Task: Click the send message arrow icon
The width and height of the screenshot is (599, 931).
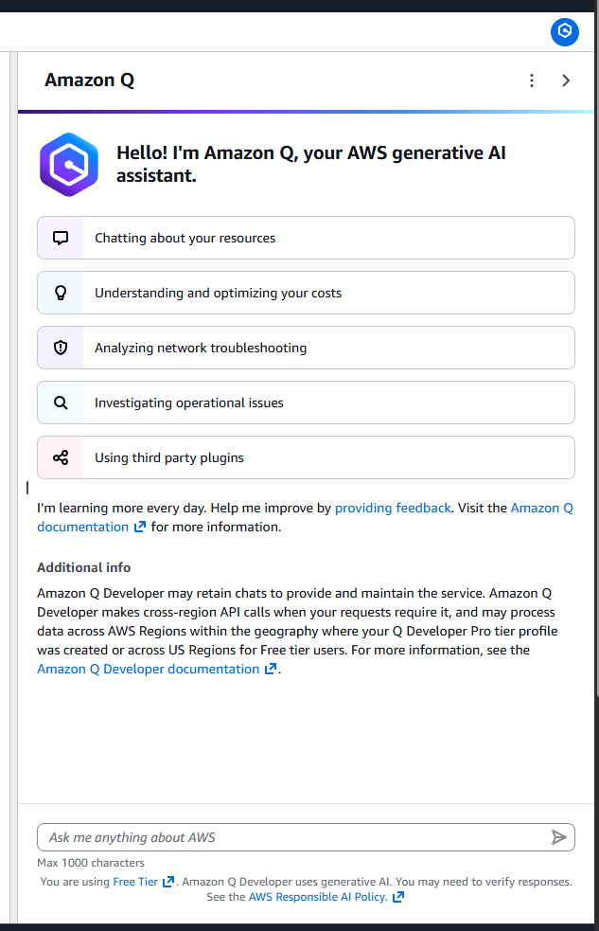Action: (558, 837)
